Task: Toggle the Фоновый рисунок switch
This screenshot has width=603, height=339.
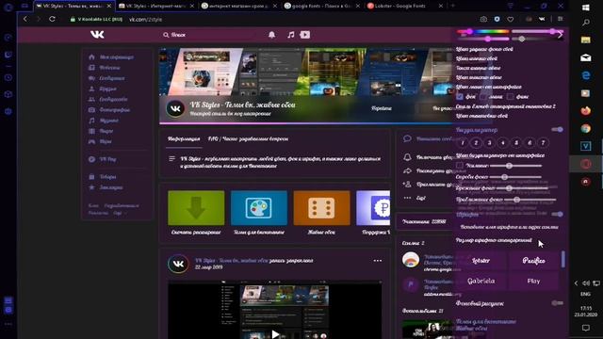Action: (557, 303)
